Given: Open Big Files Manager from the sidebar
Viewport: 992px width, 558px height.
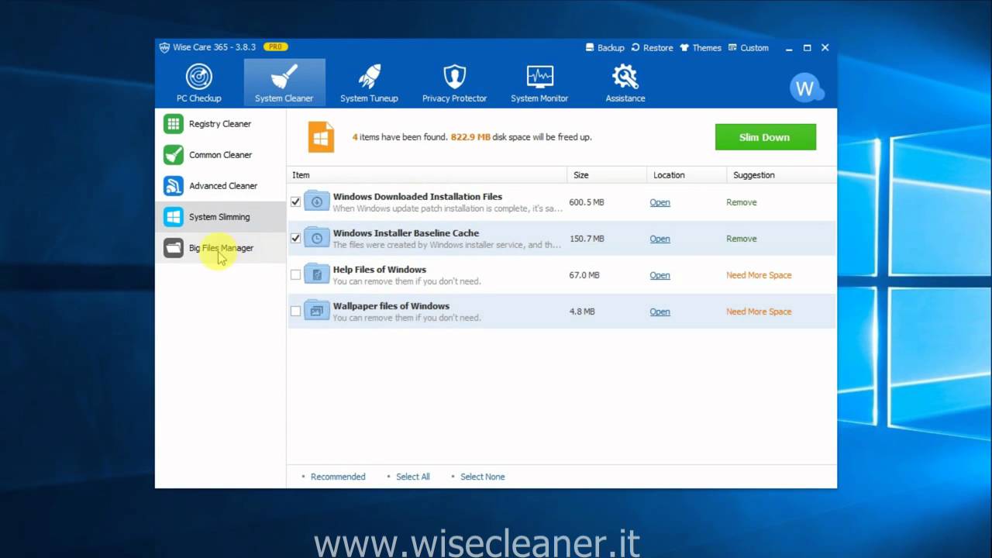Looking at the screenshot, I should (221, 247).
